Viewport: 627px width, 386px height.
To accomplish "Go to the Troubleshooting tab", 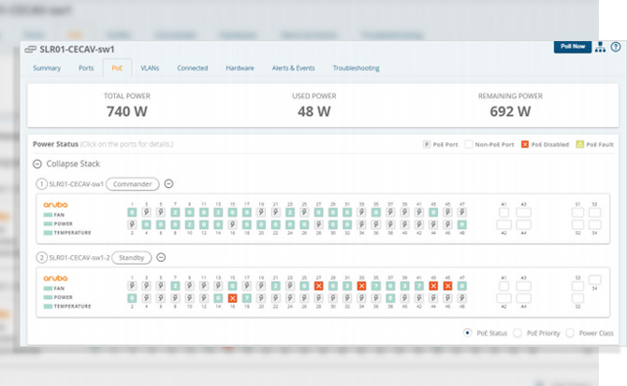I will [356, 68].
